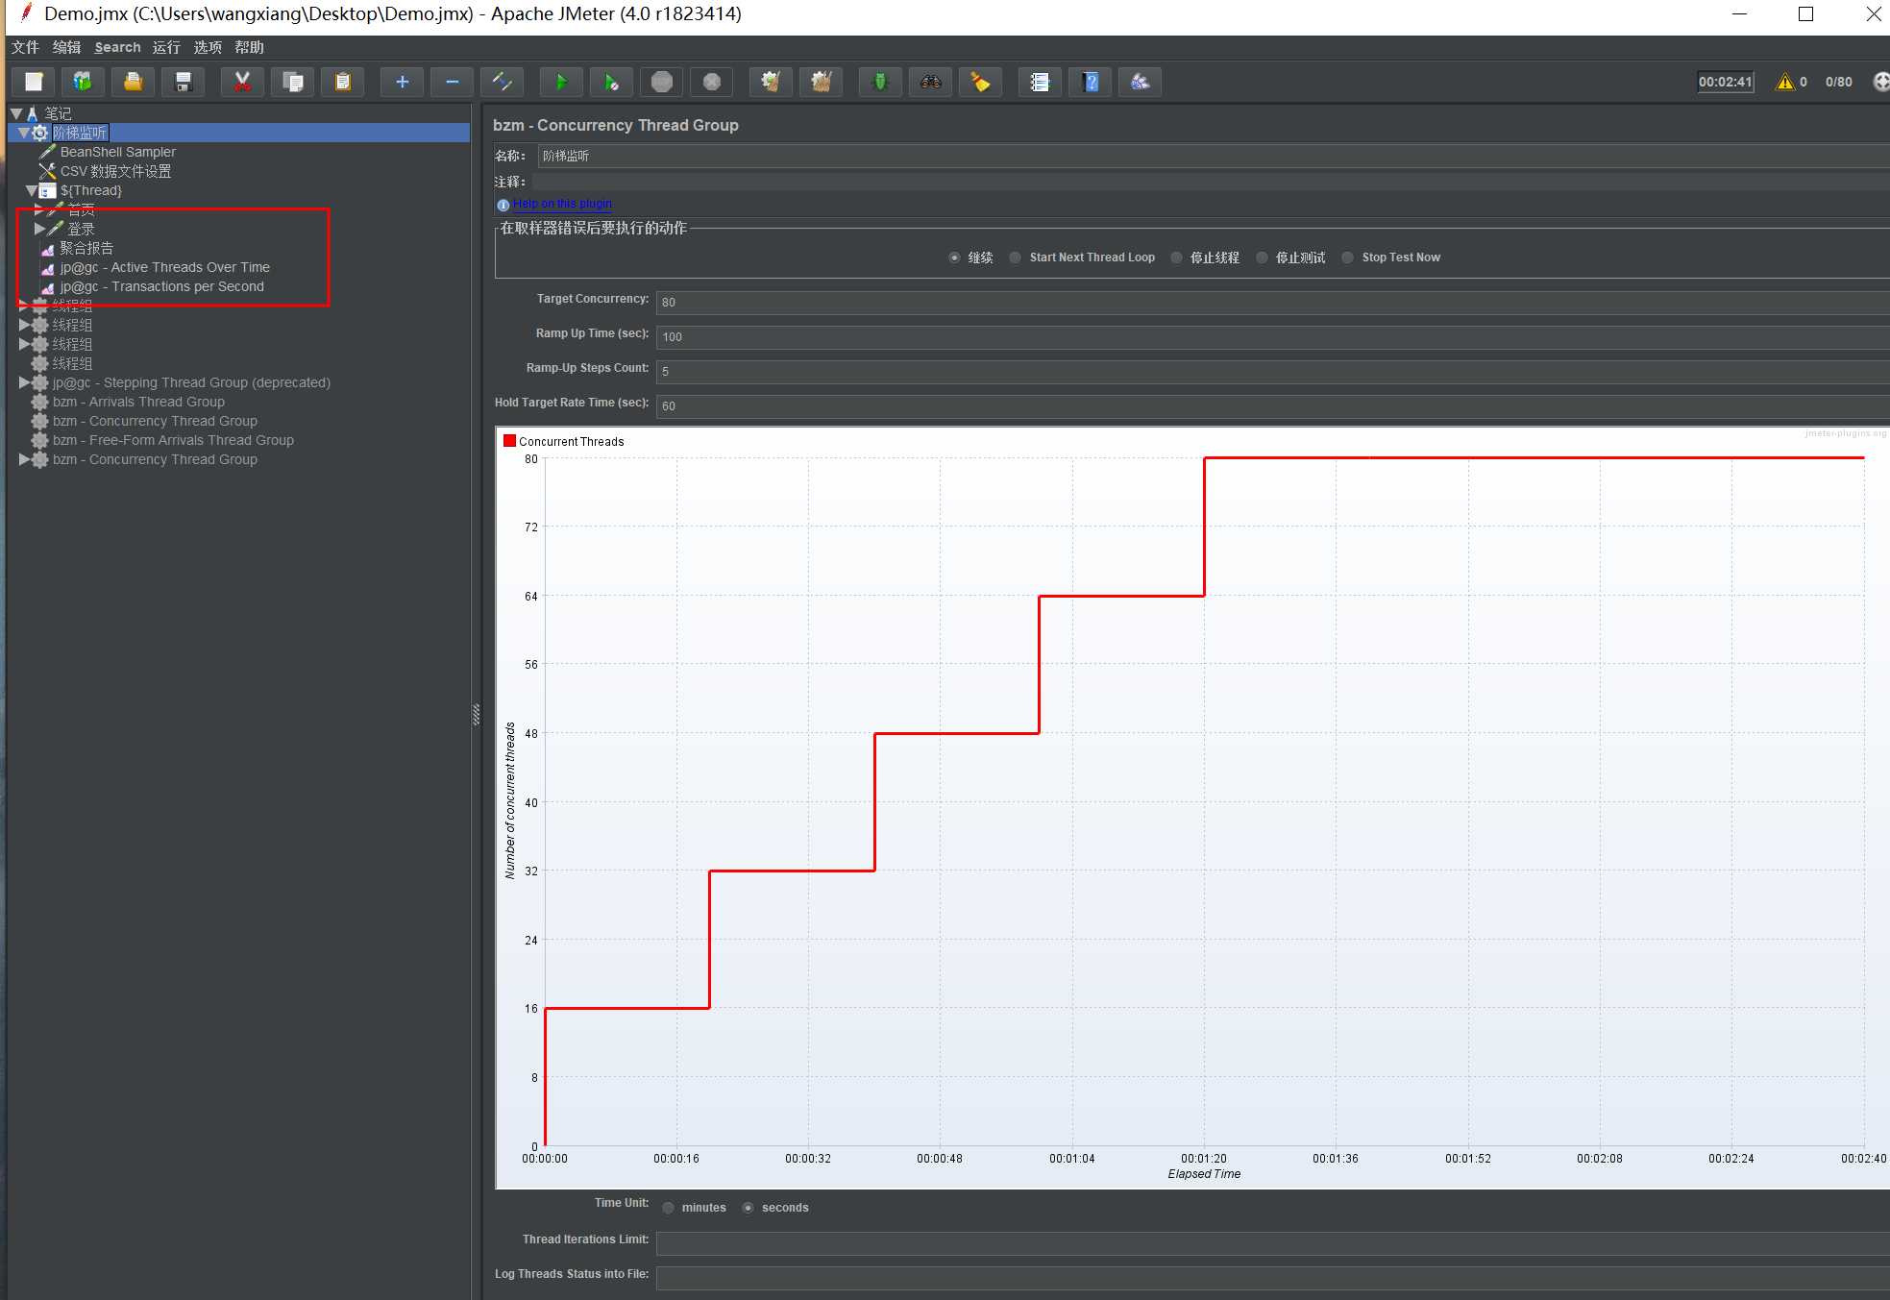Image resolution: width=1890 pixels, height=1300 pixels.
Task: Open the Plugins Manager toolbar icon
Action: (x=1140, y=82)
